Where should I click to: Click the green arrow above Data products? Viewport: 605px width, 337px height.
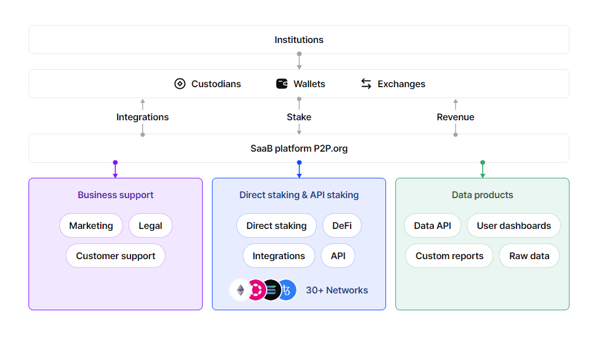(x=483, y=170)
